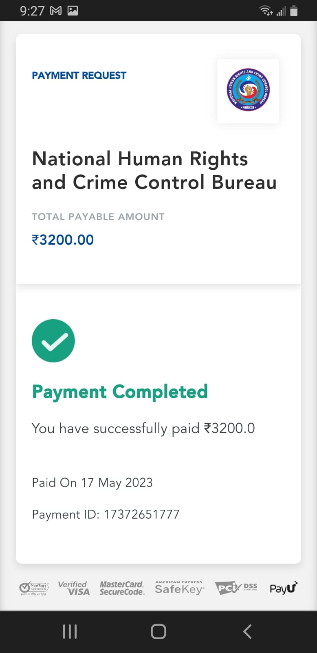Screen dimensions: 317x653
Task: Tap the total payable amount ₹3200.00
Action: (63, 240)
